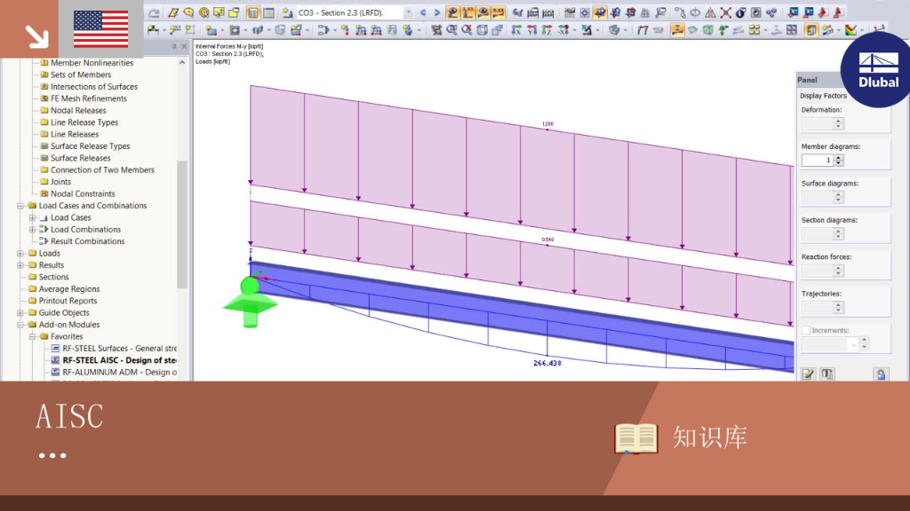This screenshot has height=511, width=910.
Task: Click the red X delete results icon
Action: [x=725, y=12]
